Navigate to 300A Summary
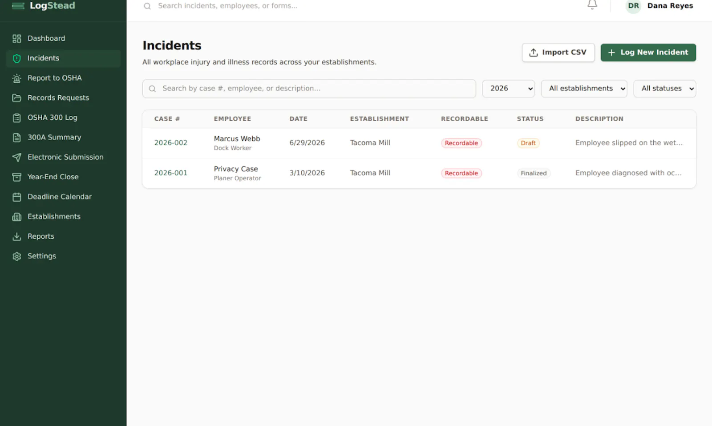This screenshot has width=712, height=426. [63, 138]
